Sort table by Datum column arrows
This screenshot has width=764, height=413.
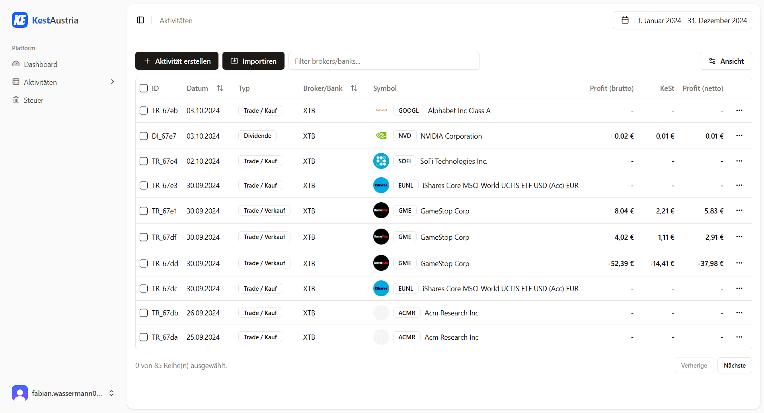pyautogui.click(x=220, y=88)
